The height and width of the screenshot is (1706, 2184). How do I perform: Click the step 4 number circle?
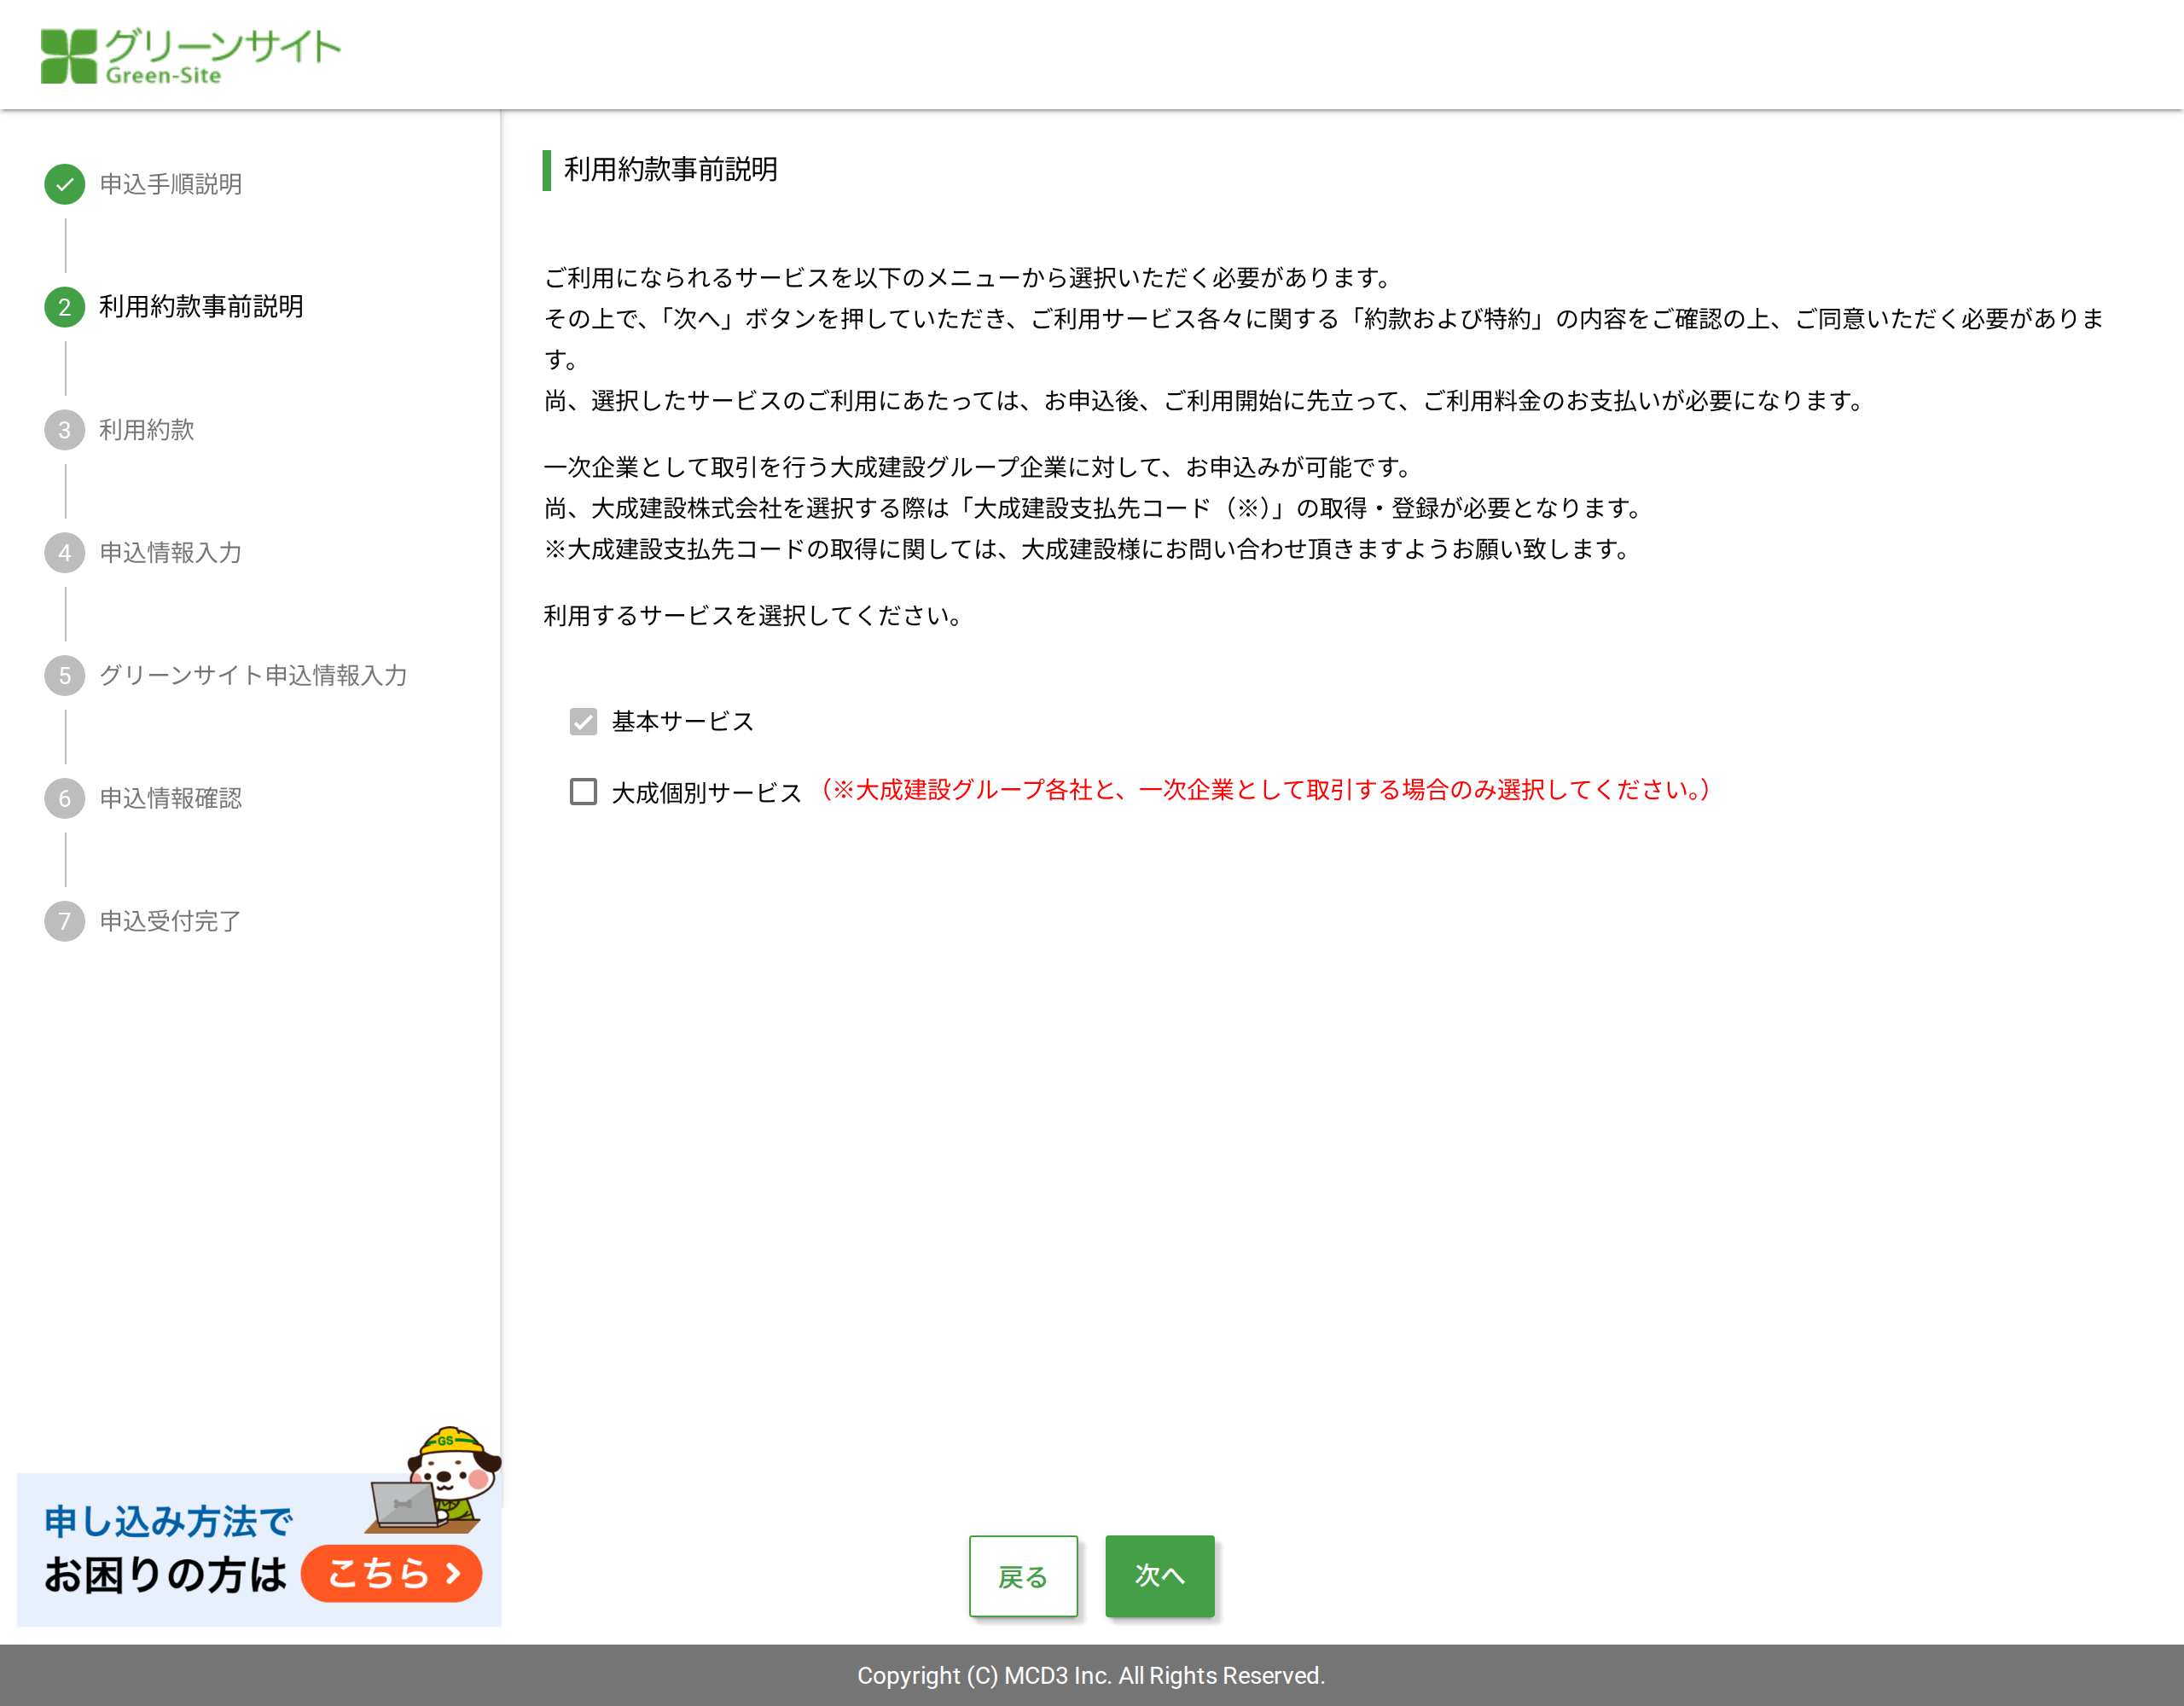pos(65,553)
